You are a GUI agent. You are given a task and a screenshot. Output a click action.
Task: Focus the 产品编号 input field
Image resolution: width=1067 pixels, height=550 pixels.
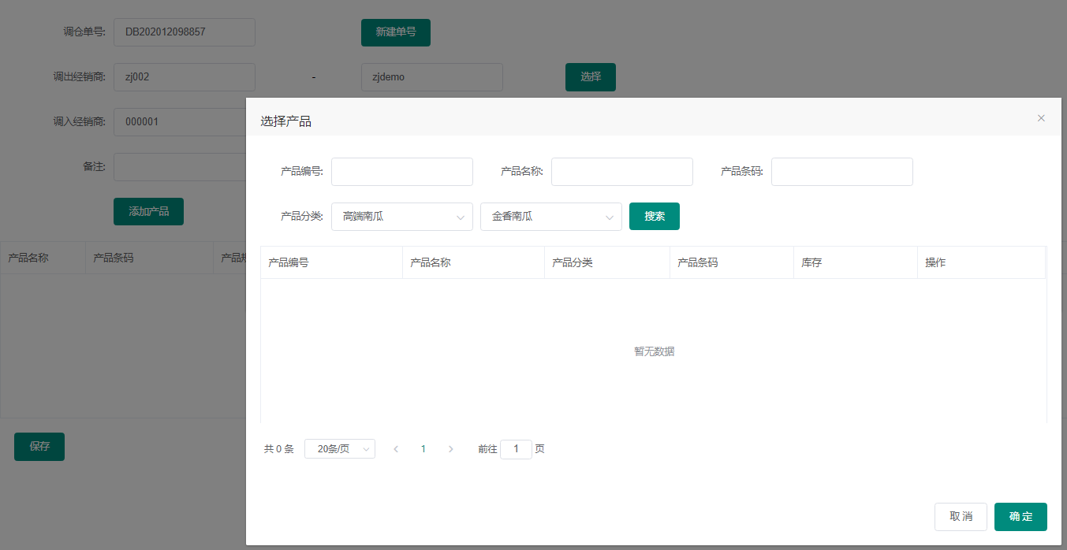point(402,172)
